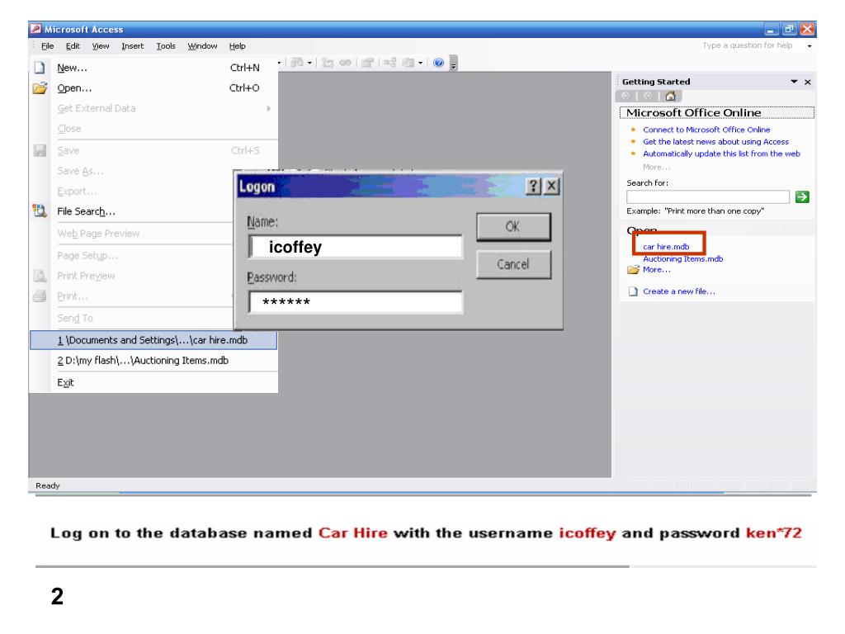845x634 pixels.
Task: Click the Password field in Logon dialog
Action: (x=356, y=302)
